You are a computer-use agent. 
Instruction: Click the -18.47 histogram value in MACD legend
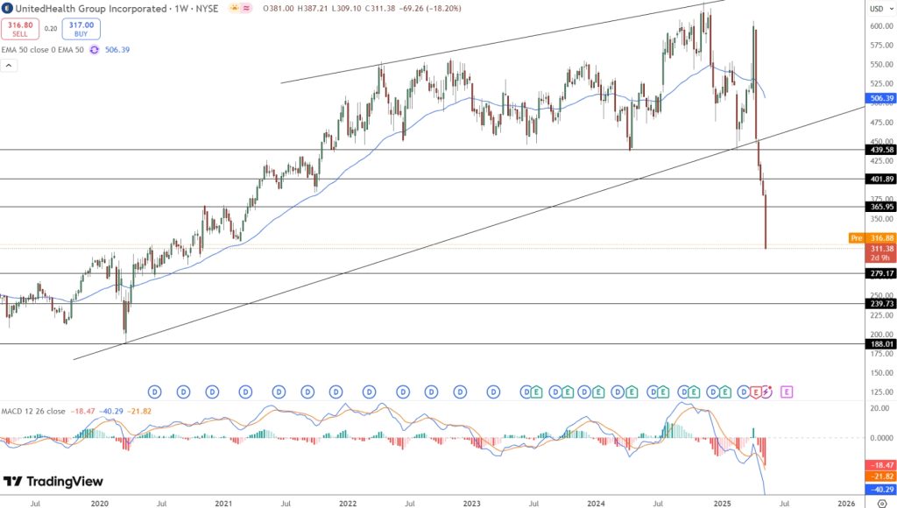(x=83, y=412)
